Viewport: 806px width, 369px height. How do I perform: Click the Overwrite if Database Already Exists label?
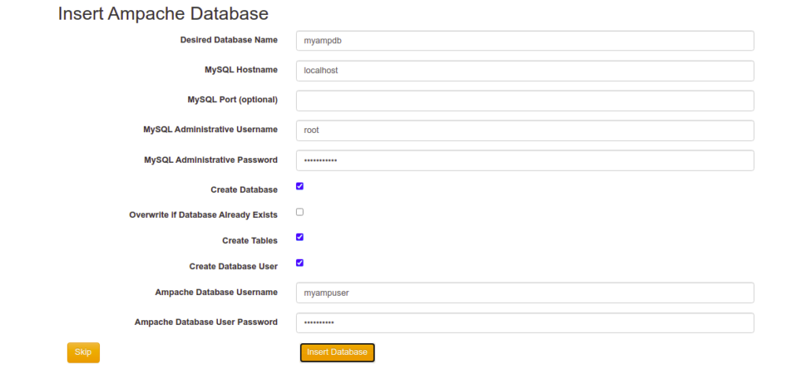[204, 215]
